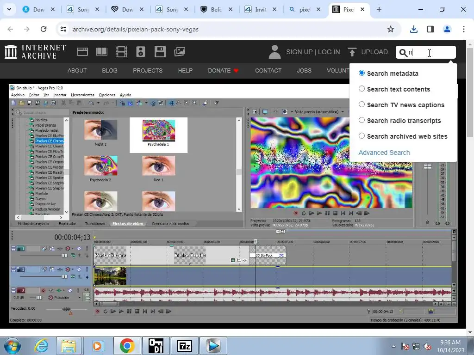Screen dimensions: 474x355
Task: Select Search text contents radio option
Action: click(x=362, y=89)
